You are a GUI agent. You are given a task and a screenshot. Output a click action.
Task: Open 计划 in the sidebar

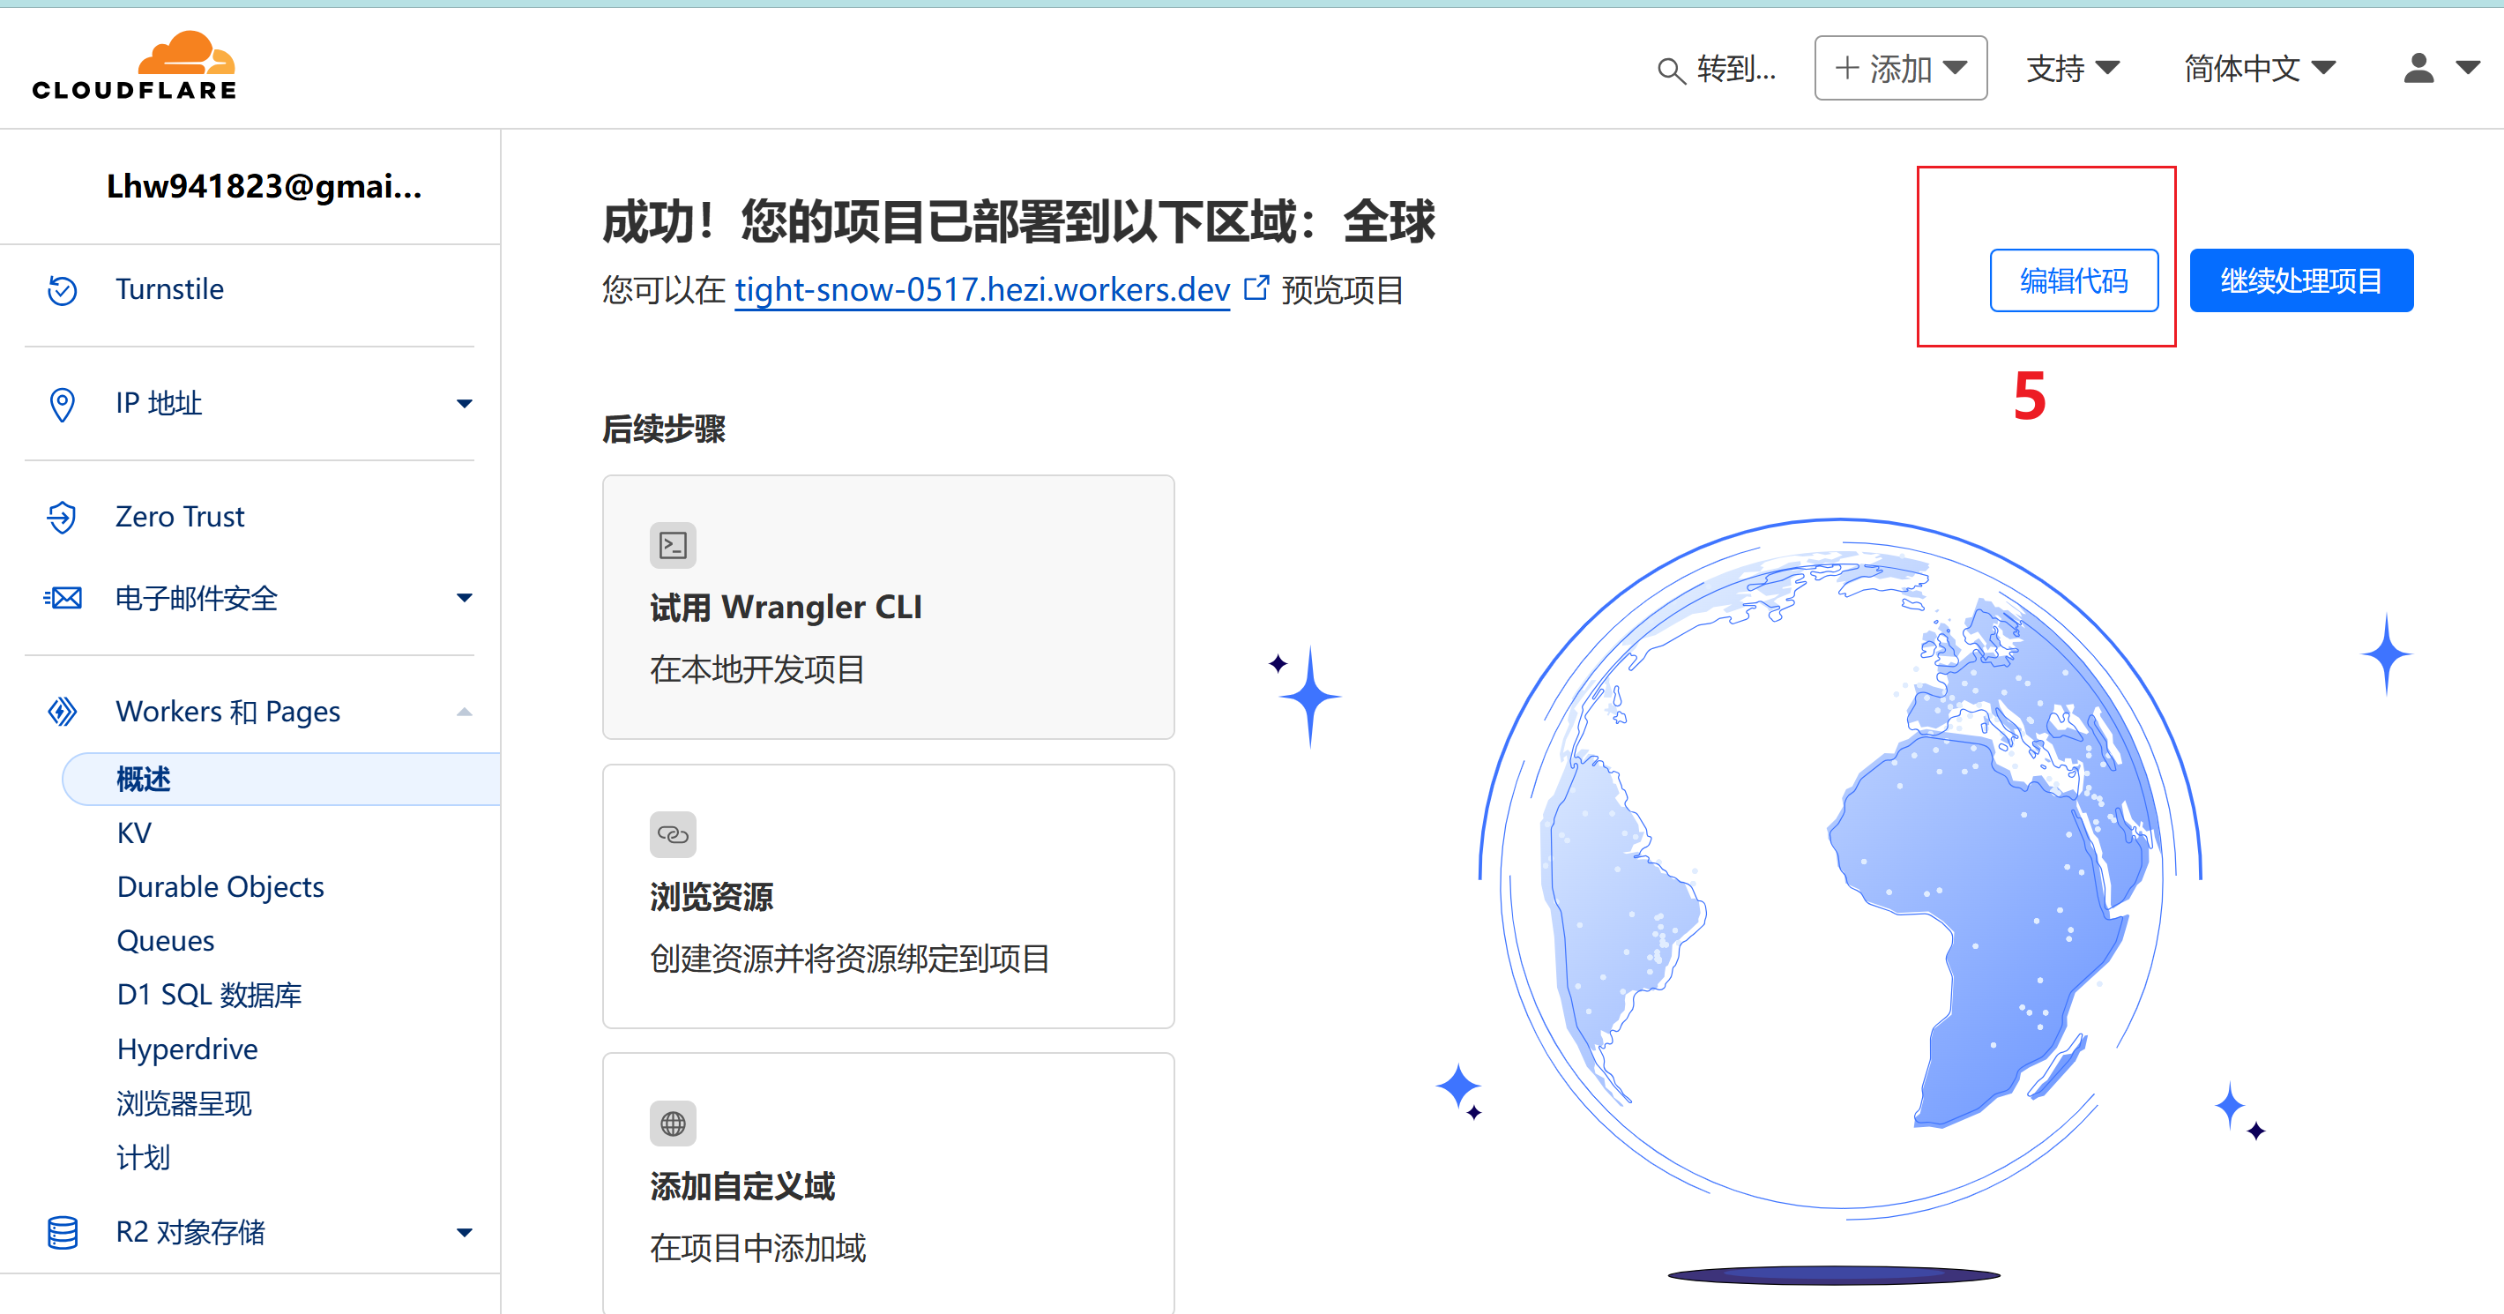[x=143, y=1157]
